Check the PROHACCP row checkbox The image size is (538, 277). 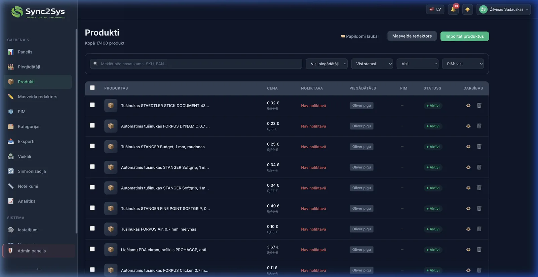[x=92, y=249]
